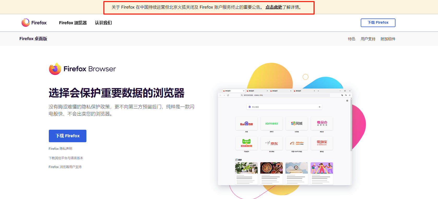
Task: Open the 用户支持 sub-navigation link
Action: [x=368, y=39]
